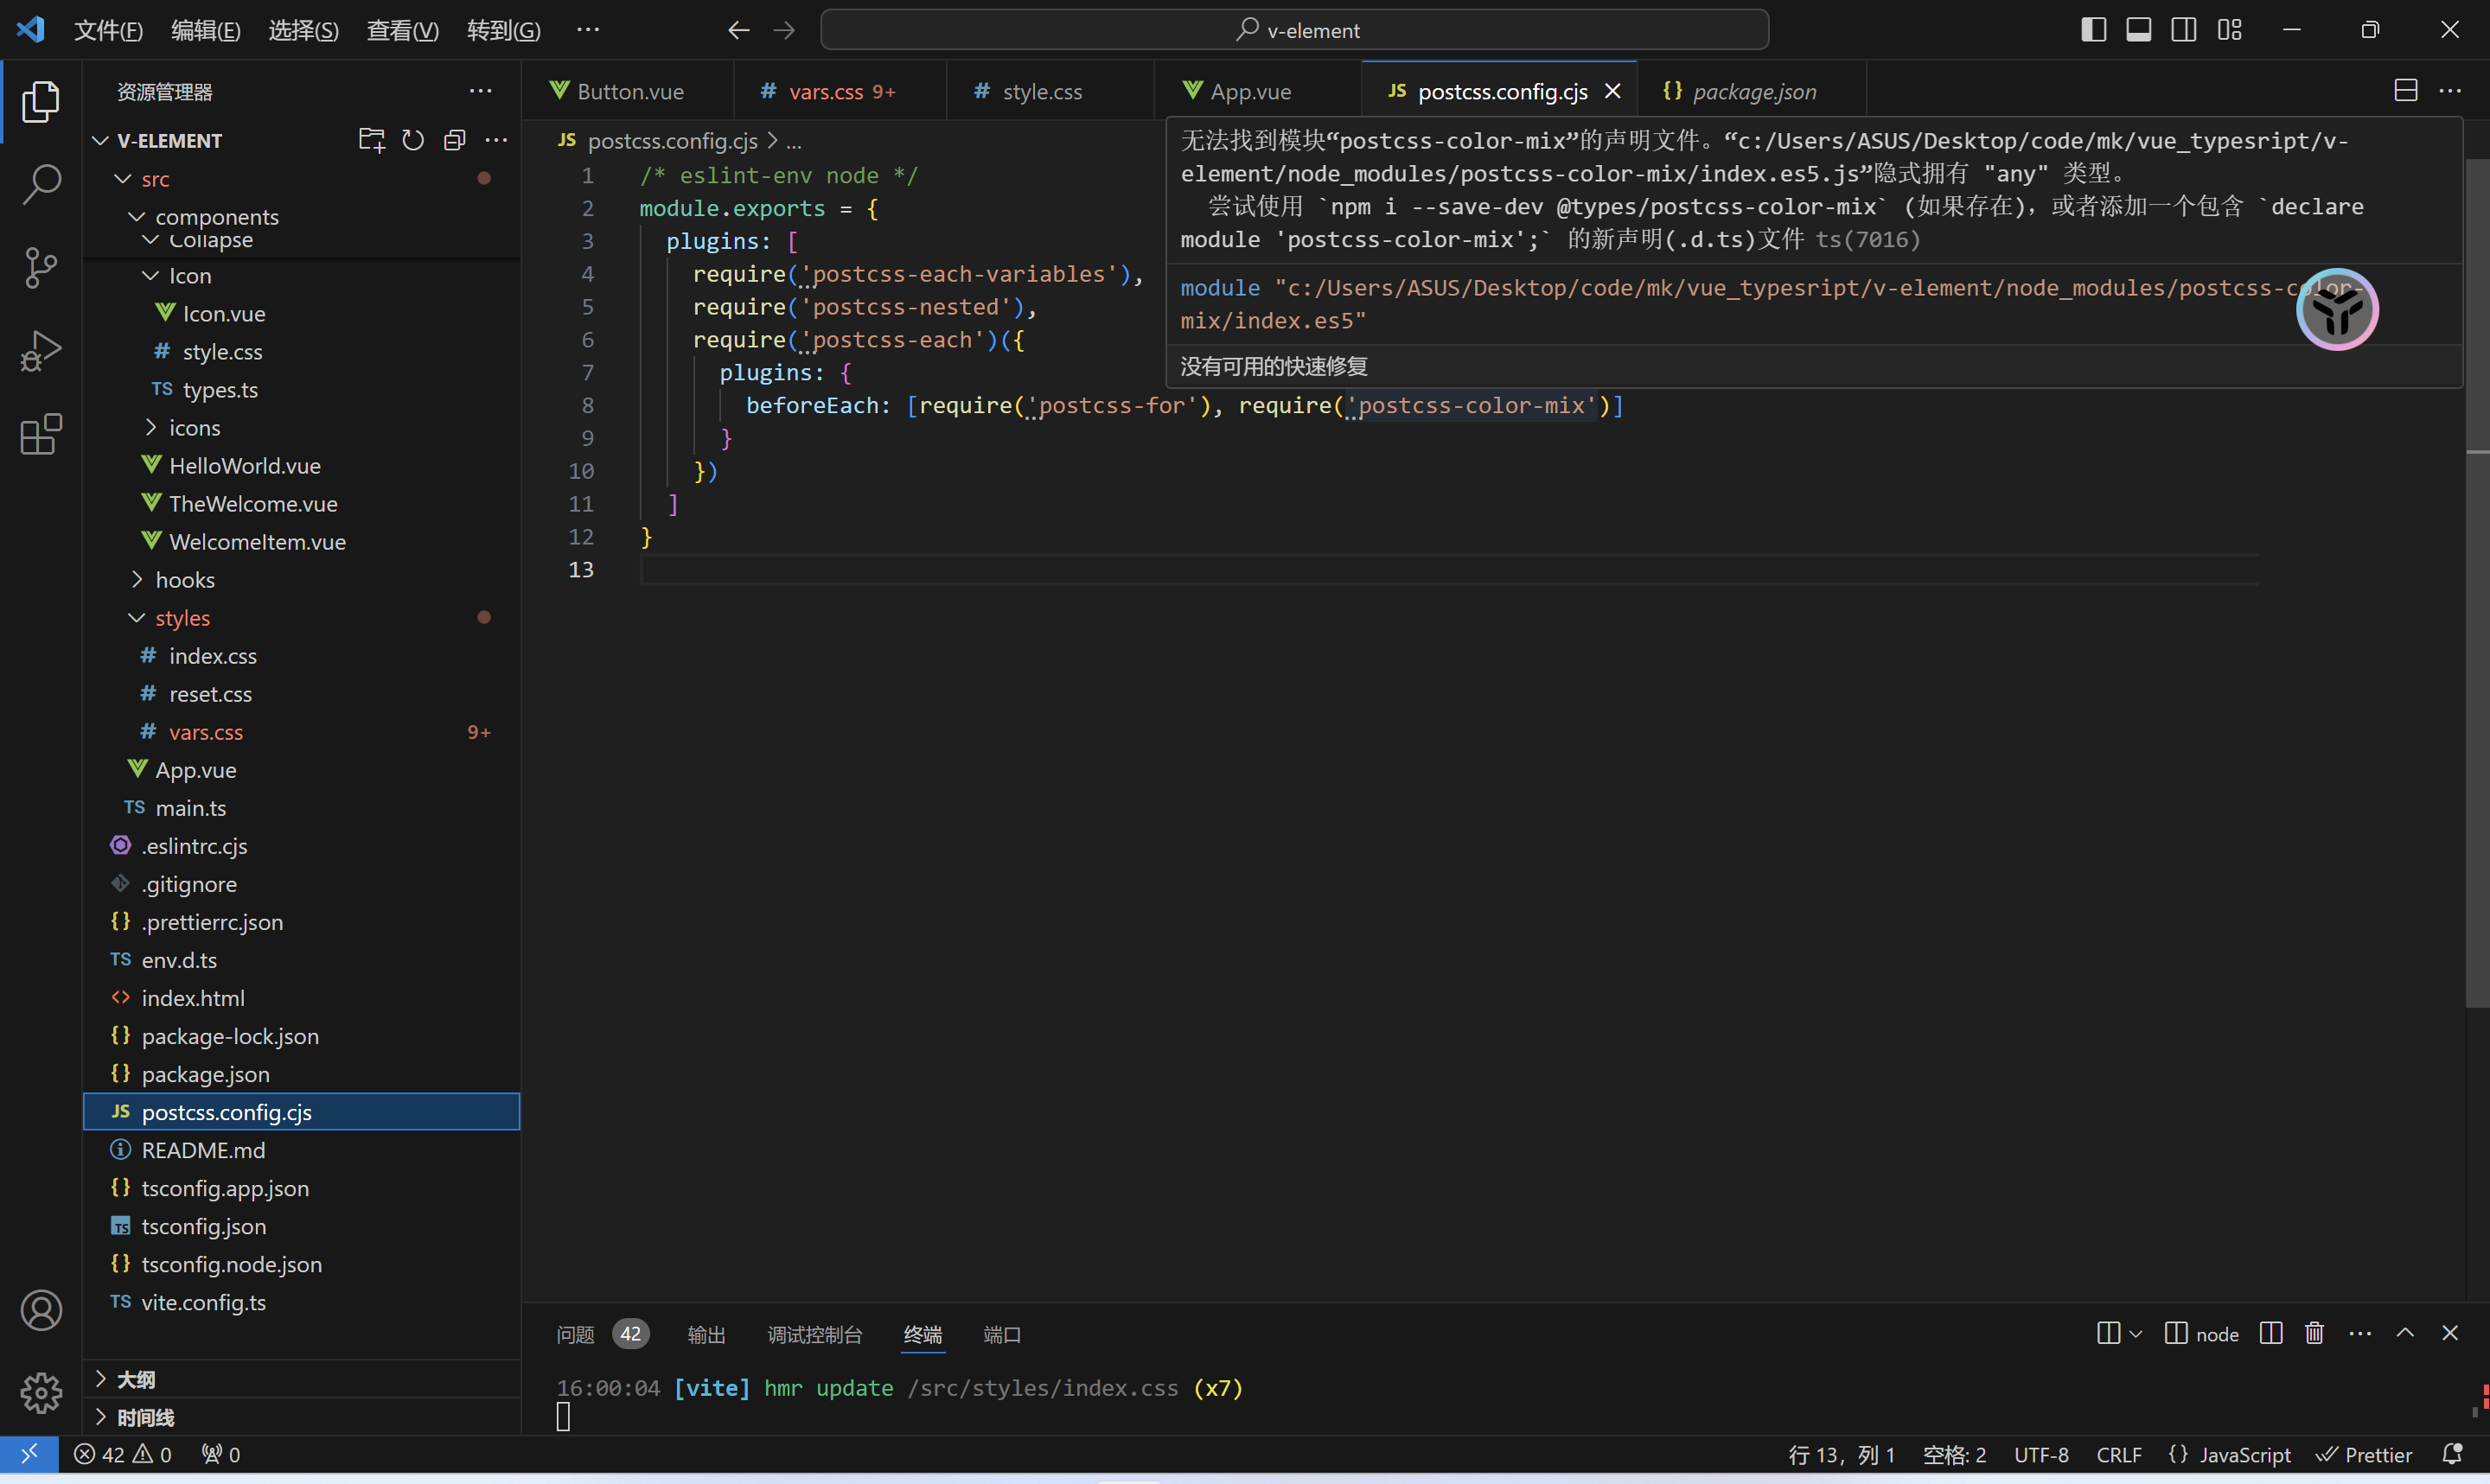Open tsconfig.app.json in explorer
This screenshot has height=1484, width=2490.
tap(301, 1188)
